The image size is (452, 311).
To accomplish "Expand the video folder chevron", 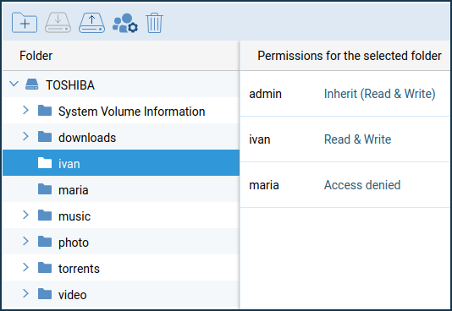I will tap(25, 293).
